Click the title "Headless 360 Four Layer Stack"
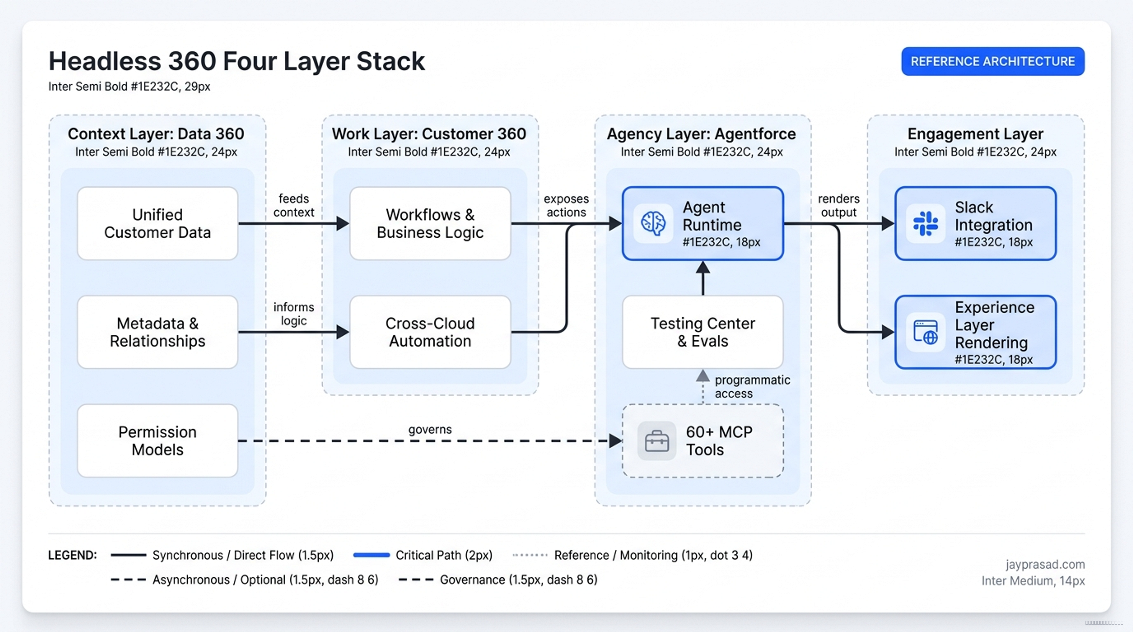The image size is (1133, 632). coord(237,61)
